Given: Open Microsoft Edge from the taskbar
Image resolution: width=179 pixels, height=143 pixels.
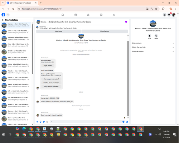Looking at the screenshot, I should tap(24, 129).
